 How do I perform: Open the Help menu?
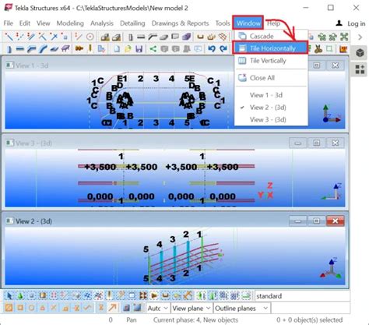coord(274,23)
